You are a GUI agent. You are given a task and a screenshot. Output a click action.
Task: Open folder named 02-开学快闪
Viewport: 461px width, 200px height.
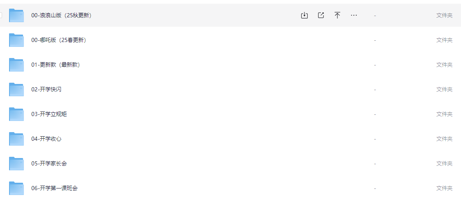point(47,90)
